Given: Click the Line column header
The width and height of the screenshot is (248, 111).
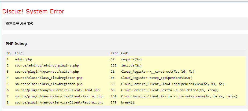Looking at the screenshot, I should point(114,53).
